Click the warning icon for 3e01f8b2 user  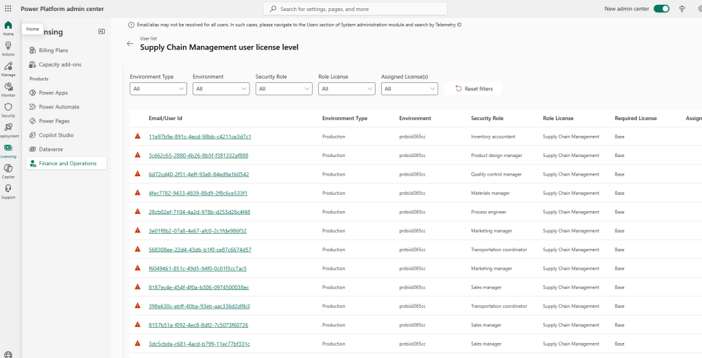tap(138, 230)
